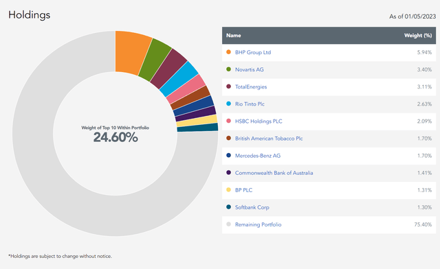Select the light blue Rio Tinto donut segment

pyautogui.click(x=179, y=80)
